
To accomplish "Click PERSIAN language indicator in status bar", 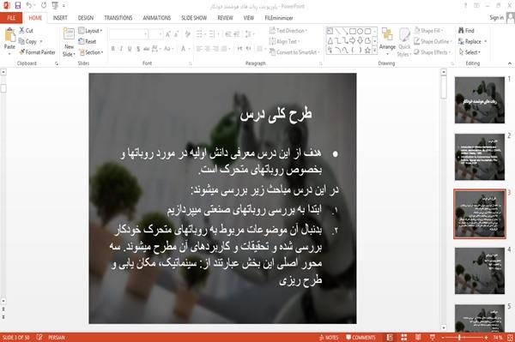I will coord(57,338).
